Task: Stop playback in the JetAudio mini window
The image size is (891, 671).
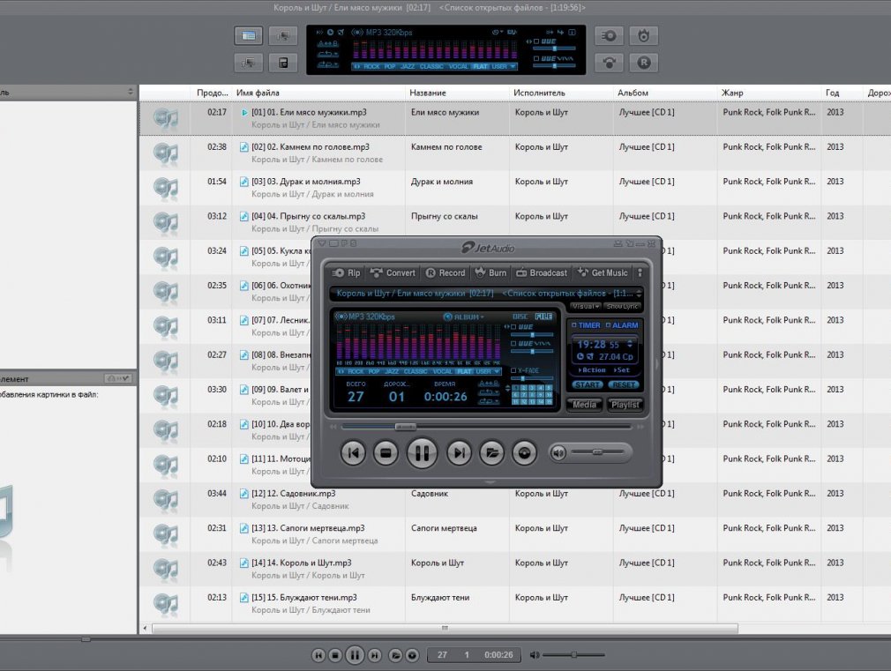Action: tap(386, 453)
